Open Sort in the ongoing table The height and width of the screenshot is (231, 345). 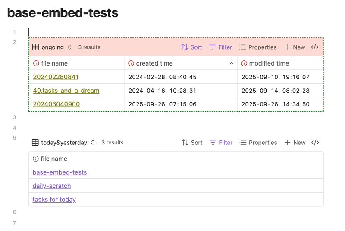(191, 47)
